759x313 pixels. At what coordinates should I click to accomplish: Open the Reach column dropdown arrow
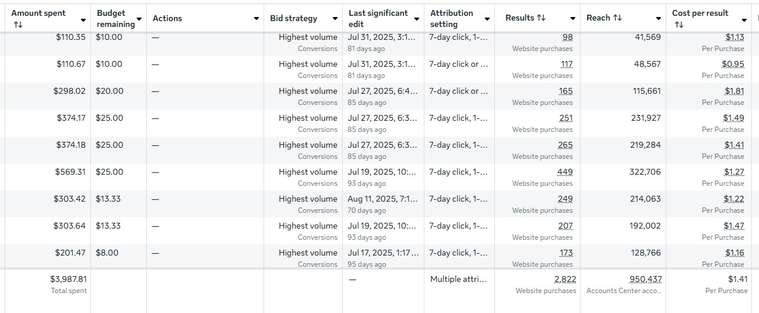659,19
